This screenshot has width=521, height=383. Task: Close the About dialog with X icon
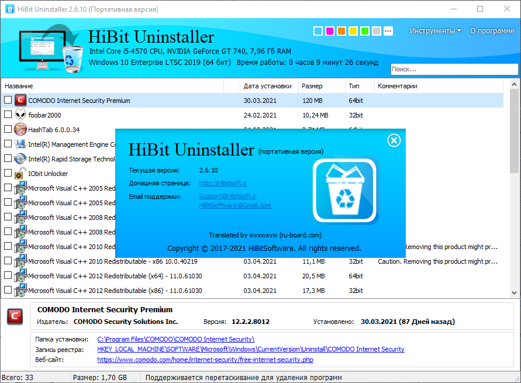[x=394, y=140]
